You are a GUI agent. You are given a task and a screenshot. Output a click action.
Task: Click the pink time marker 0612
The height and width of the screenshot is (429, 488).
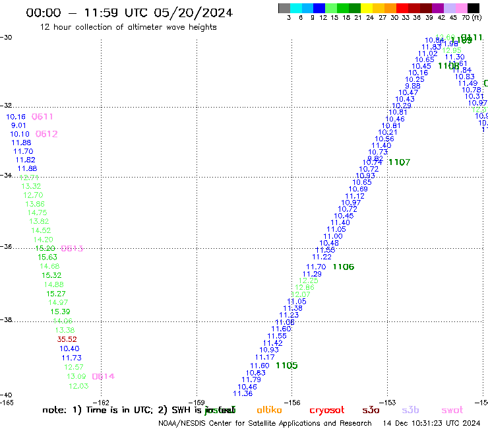pyautogui.click(x=47, y=134)
